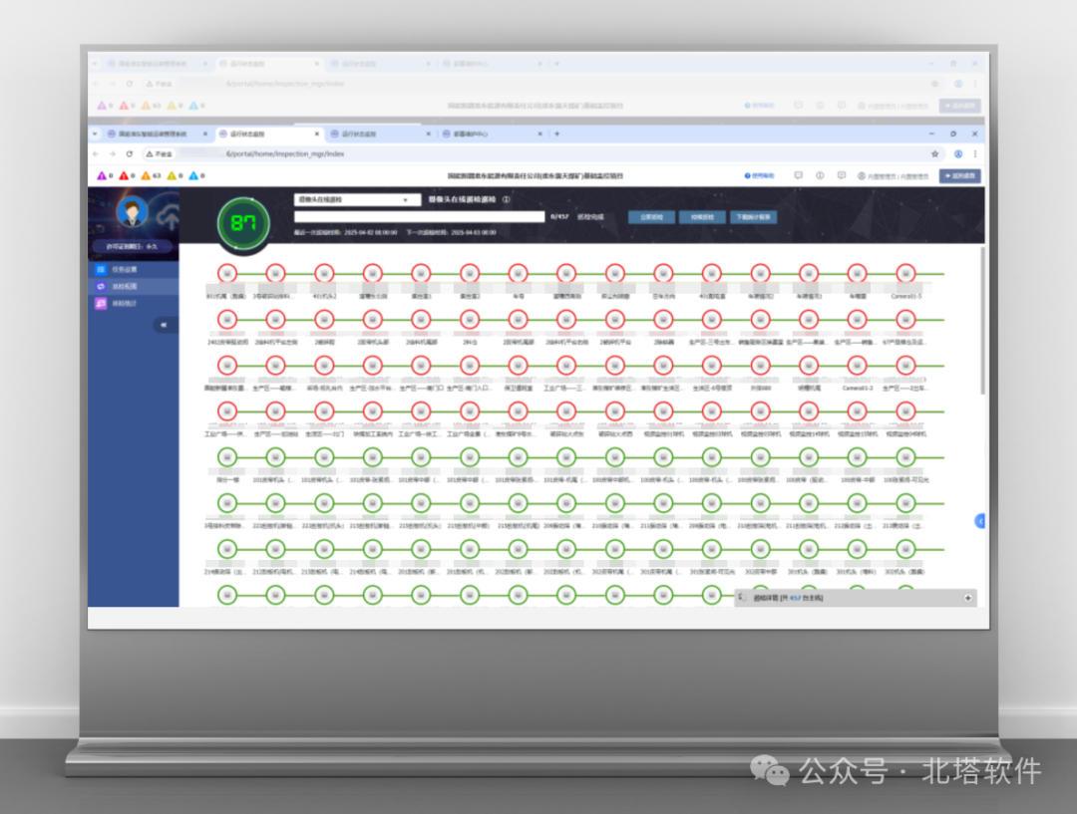The image size is (1077, 814).
Task: Click the info circle icon in header
Action: [820, 175]
